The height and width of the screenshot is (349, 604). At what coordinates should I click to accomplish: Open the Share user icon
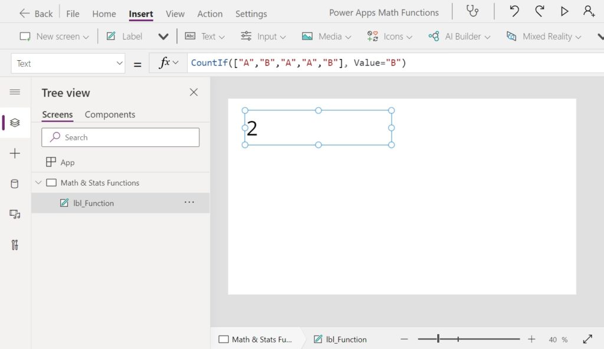(589, 11)
